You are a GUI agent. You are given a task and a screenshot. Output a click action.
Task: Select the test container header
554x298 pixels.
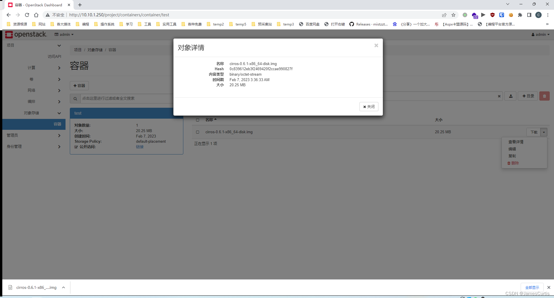pyautogui.click(x=126, y=113)
